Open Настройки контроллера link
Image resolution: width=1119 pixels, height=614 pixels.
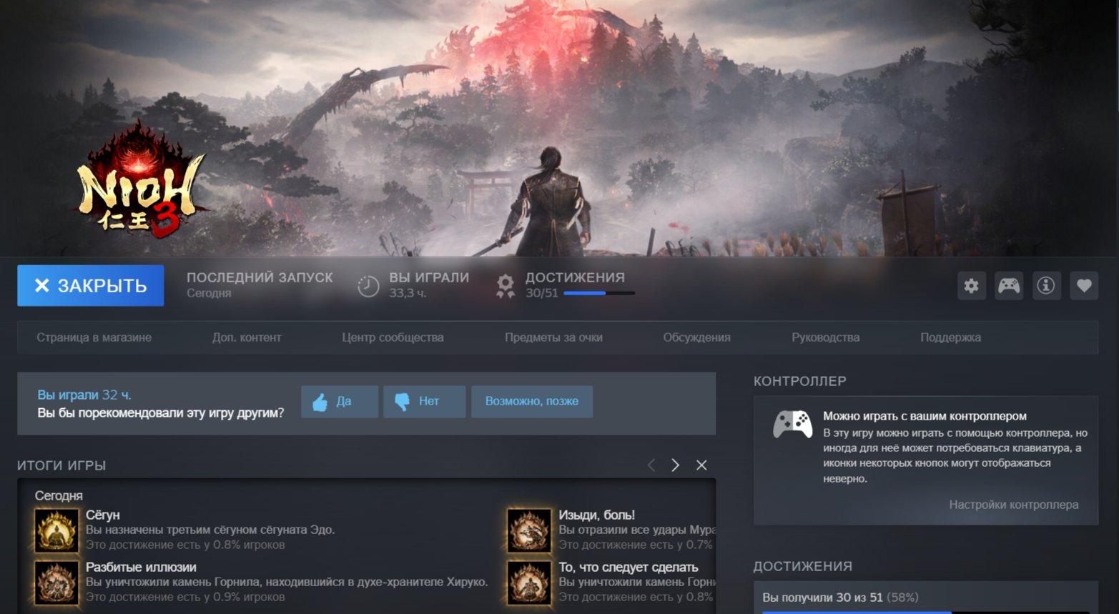click(1013, 505)
